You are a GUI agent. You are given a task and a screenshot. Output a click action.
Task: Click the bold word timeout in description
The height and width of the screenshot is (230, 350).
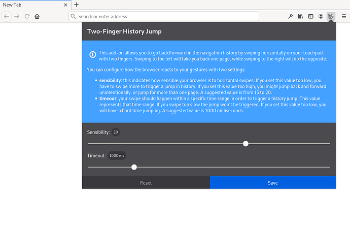[108, 98]
